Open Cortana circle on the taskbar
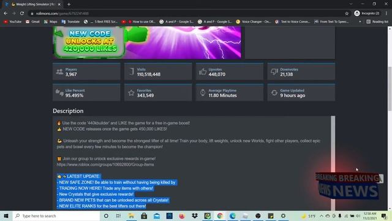Viewport: 392px width, 221px height. [106, 215]
